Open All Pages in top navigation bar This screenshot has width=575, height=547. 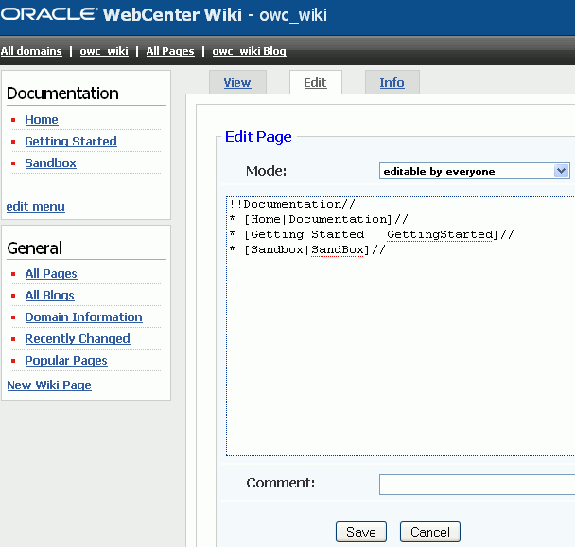(170, 51)
